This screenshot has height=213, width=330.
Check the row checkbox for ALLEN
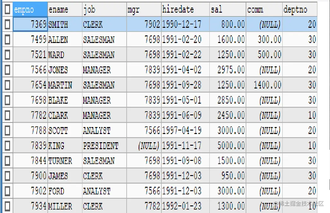pyautogui.click(x=7, y=40)
